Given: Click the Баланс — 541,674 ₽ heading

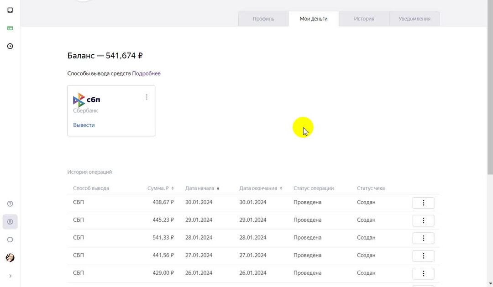Looking at the screenshot, I should (105, 56).
